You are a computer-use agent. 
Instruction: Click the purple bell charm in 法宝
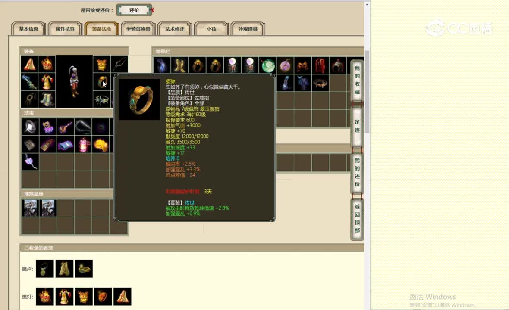[48, 127]
